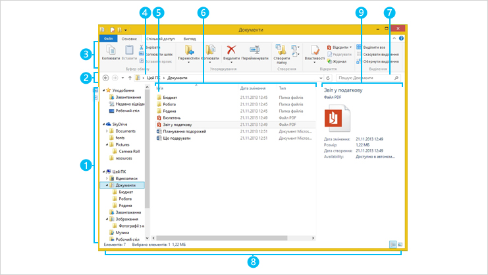Click the Перемістити folder icon
Screen dimensions: 488x275
pos(188,49)
